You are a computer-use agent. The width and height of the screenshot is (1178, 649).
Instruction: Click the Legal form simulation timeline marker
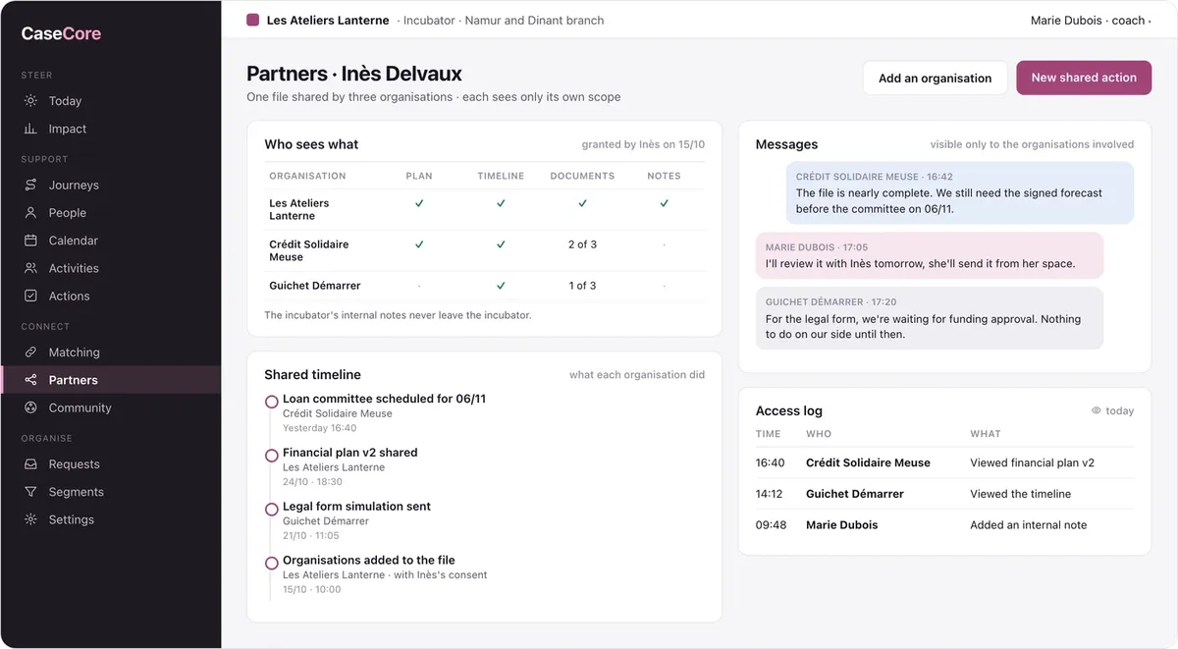pos(272,510)
